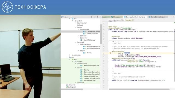Image resolution: width=175 pixels, height=98 pixels.
Task: Click the Technosphere logo icon
Action: (7, 7)
